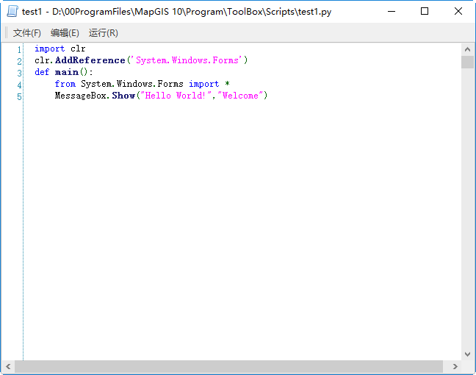The height and width of the screenshot is (375, 476).
Task: Click the AddReference method name
Action: (90, 60)
